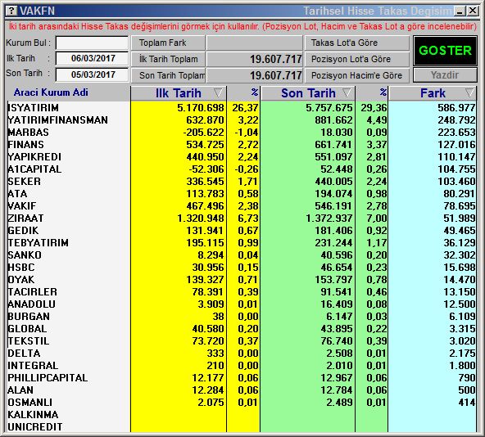
Task: Select Pozisyon Hacim'e Göre option
Action: 357,75
